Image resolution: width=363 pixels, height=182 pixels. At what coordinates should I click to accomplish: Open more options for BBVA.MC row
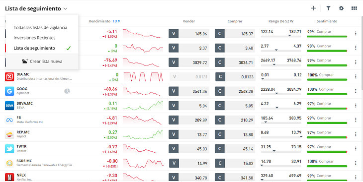tap(356, 106)
